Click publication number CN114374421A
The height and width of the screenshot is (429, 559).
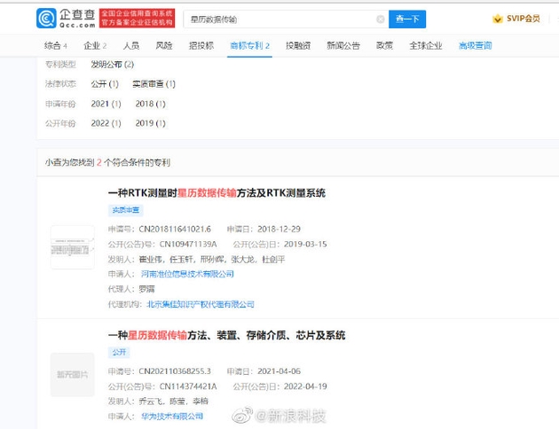188,386
